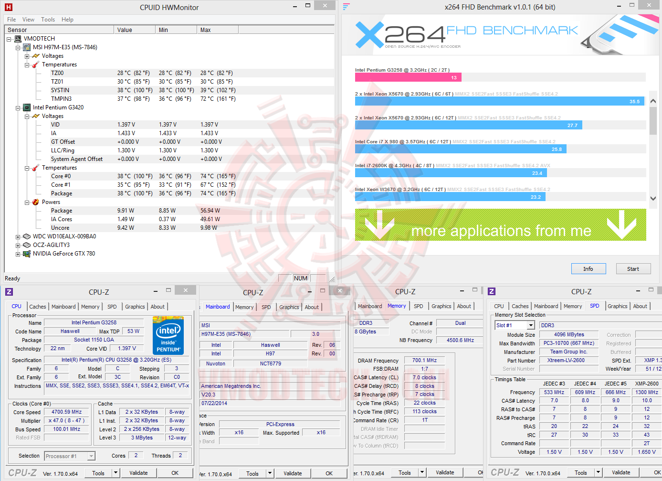Click the HWMonitor app icon in its title bar
Image resolution: width=662 pixels, height=481 pixels.
tap(8, 7)
